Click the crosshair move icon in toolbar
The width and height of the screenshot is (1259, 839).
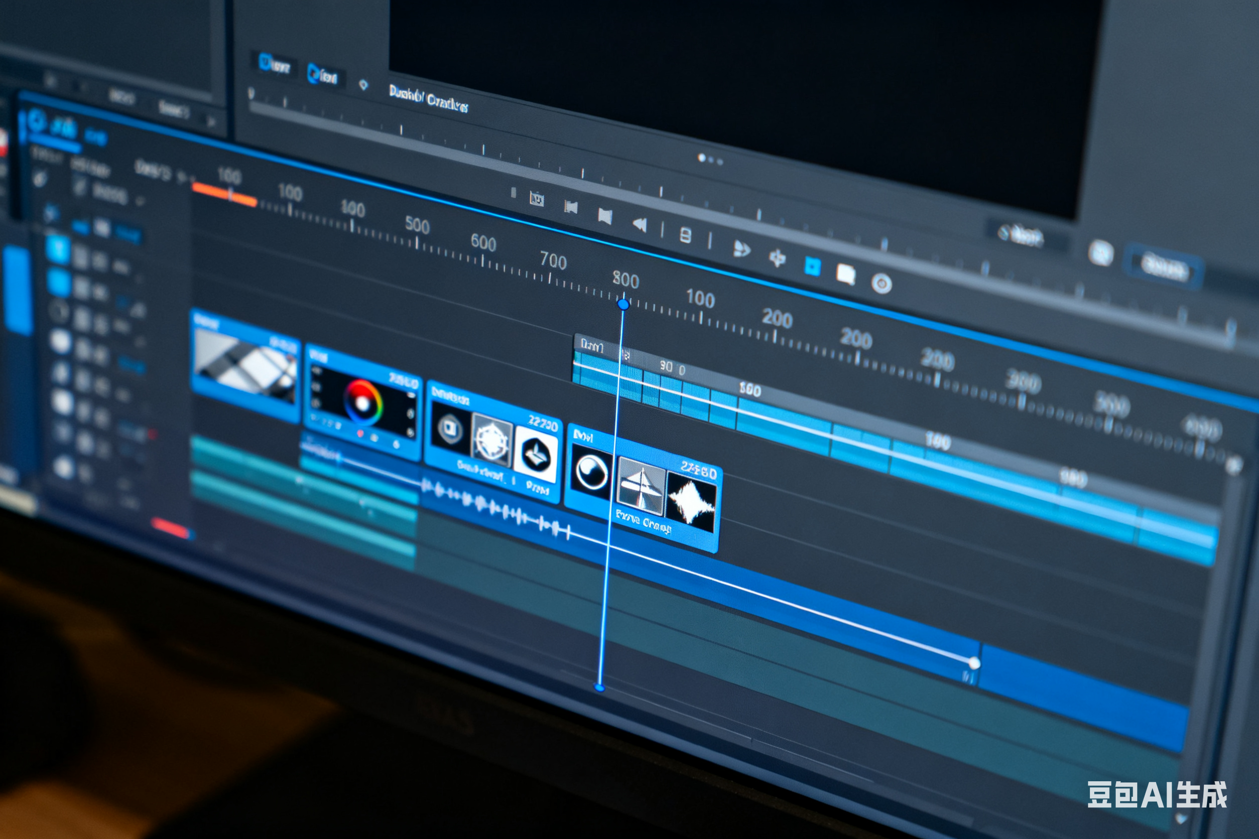tap(777, 258)
